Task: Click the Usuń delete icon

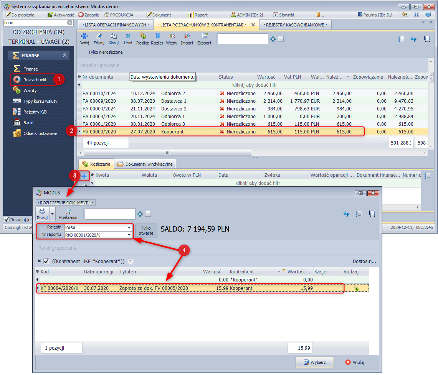Action: pos(128,36)
